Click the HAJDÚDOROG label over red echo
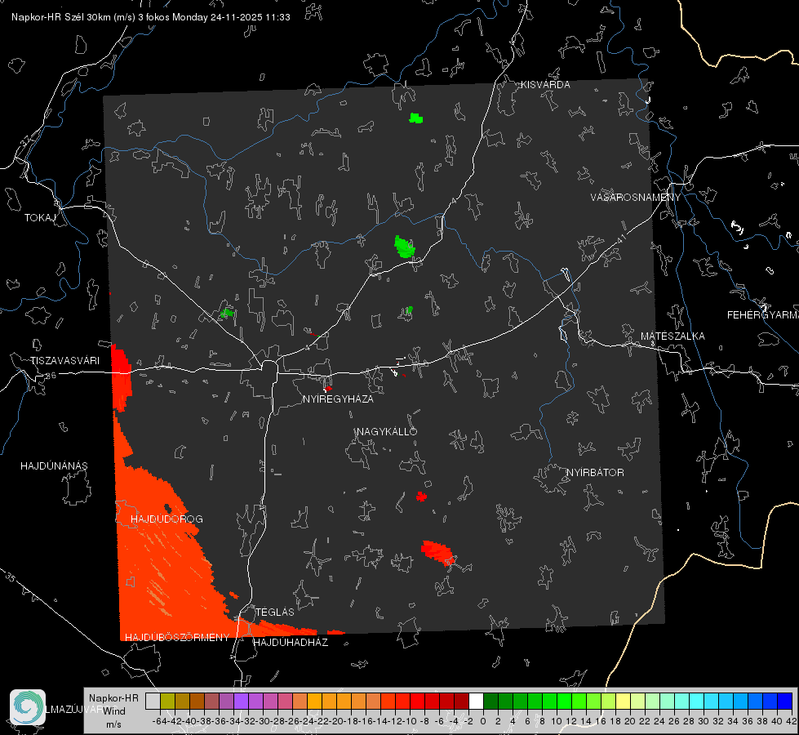This screenshot has width=799, height=735. coord(166,519)
